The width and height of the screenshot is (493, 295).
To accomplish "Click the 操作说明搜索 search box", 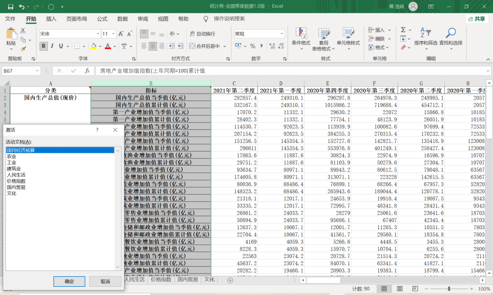I will click(x=229, y=19).
